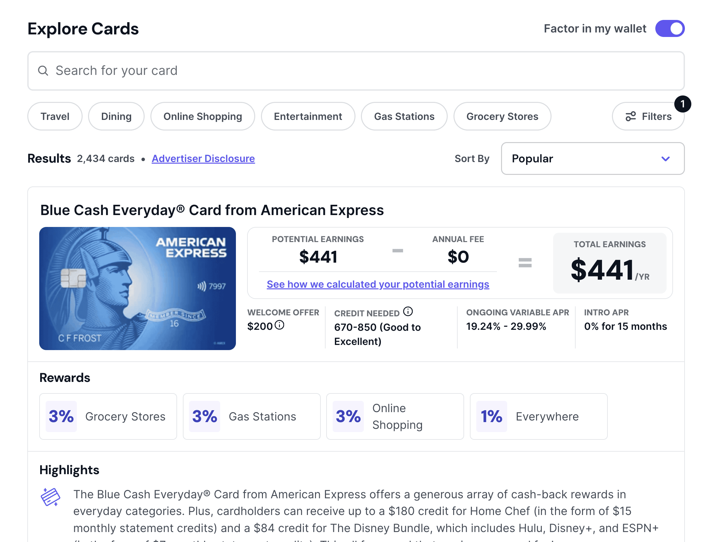Image resolution: width=718 pixels, height=542 pixels.
Task: Toggle the Factor in my wallet switch
Action: (670, 29)
